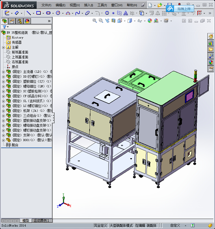Open the Display Style dropdown arrow

pos(135,21)
